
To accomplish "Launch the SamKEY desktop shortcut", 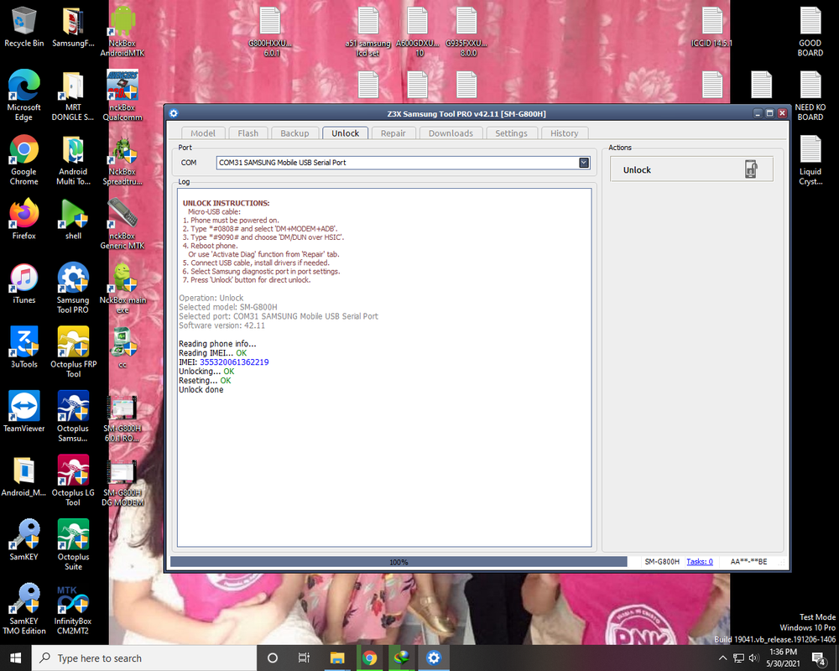I will (x=23, y=540).
